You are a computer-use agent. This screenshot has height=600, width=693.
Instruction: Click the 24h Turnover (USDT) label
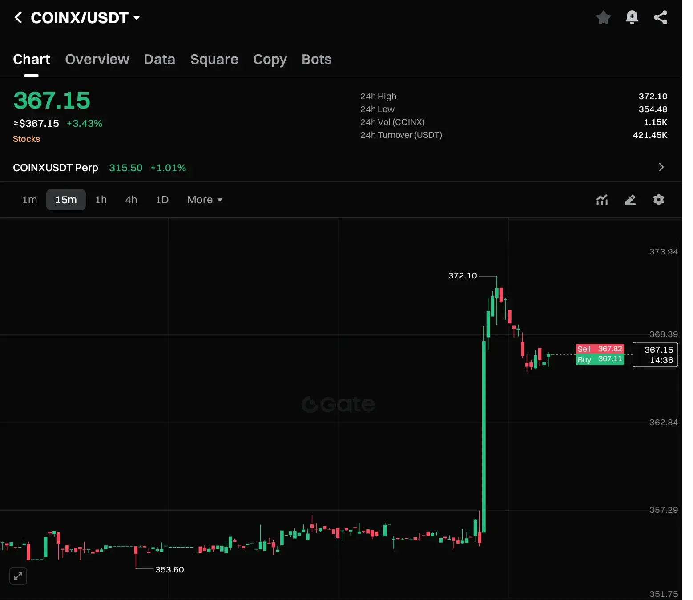coord(401,135)
